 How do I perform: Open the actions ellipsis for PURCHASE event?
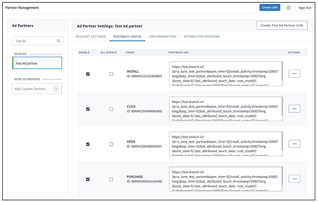[x=294, y=179]
